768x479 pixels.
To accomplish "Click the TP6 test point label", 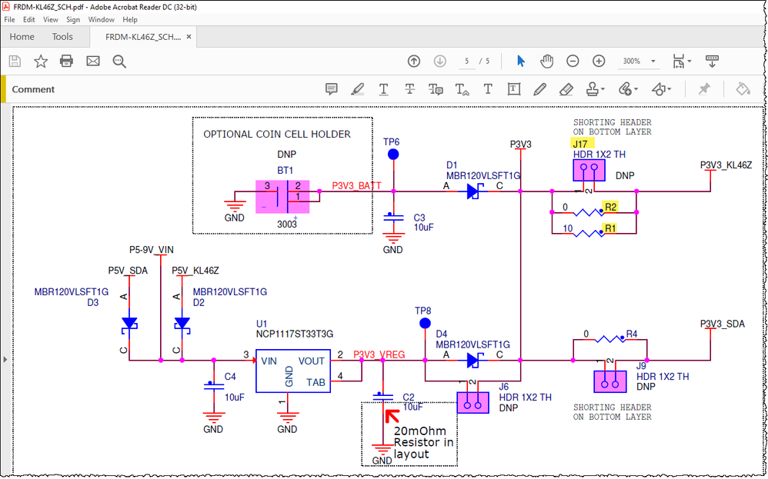I will (392, 142).
